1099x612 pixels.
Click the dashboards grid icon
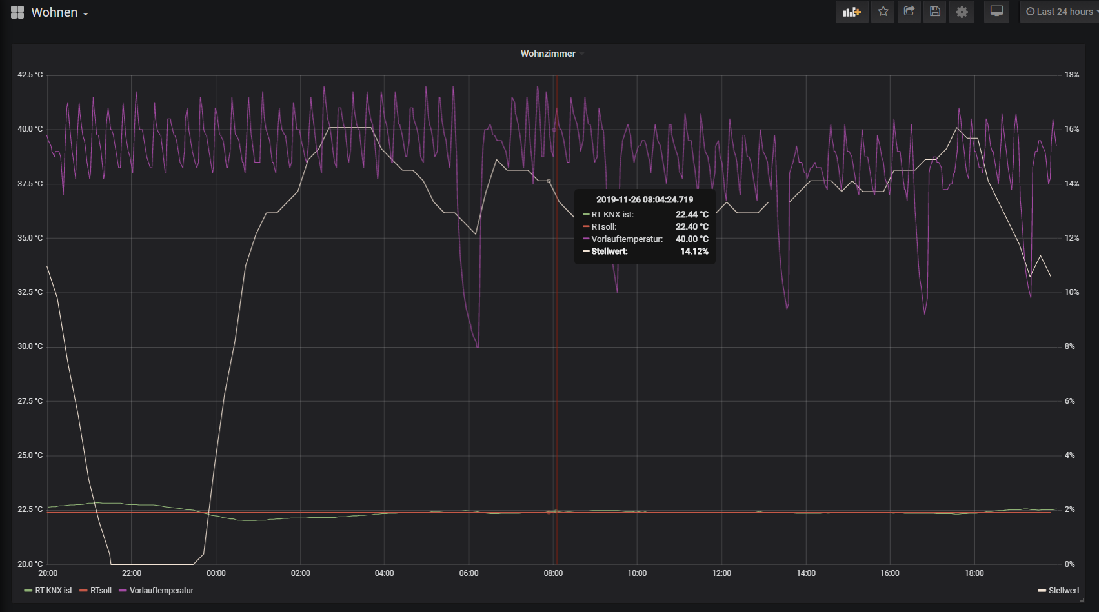(x=17, y=12)
